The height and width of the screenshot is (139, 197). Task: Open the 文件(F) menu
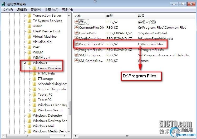[8, 10]
